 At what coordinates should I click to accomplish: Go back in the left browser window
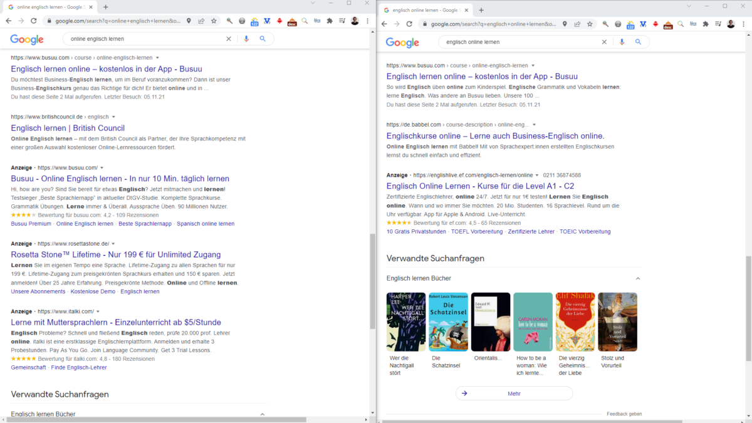8,21
